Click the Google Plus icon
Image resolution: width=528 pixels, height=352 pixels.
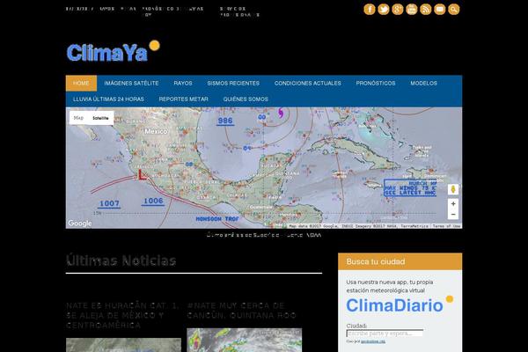[398, 10]
